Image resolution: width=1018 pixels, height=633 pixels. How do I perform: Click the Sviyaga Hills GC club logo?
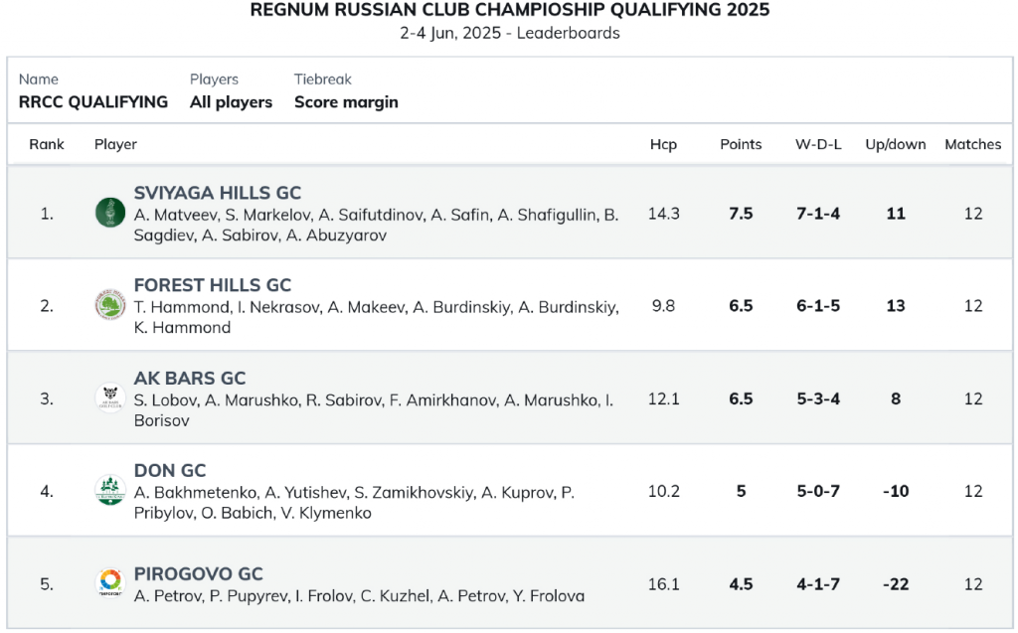(110, 213)
